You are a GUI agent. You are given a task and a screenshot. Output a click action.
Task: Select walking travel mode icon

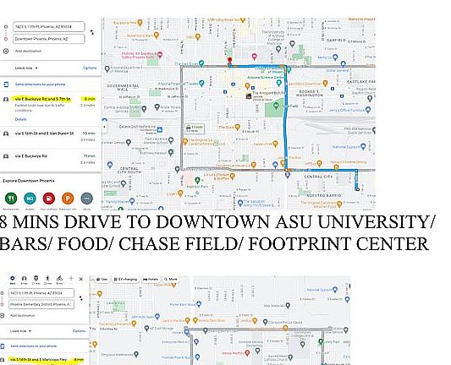click(x=47, y=278)
